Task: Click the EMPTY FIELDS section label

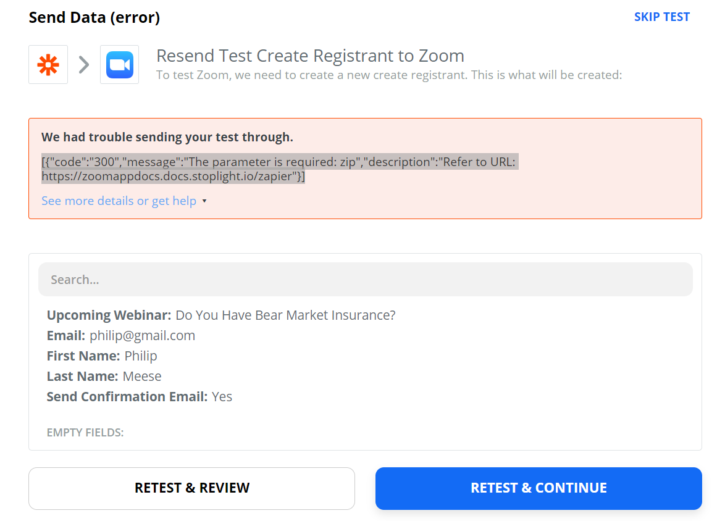Action: click(x=85, y=433)
